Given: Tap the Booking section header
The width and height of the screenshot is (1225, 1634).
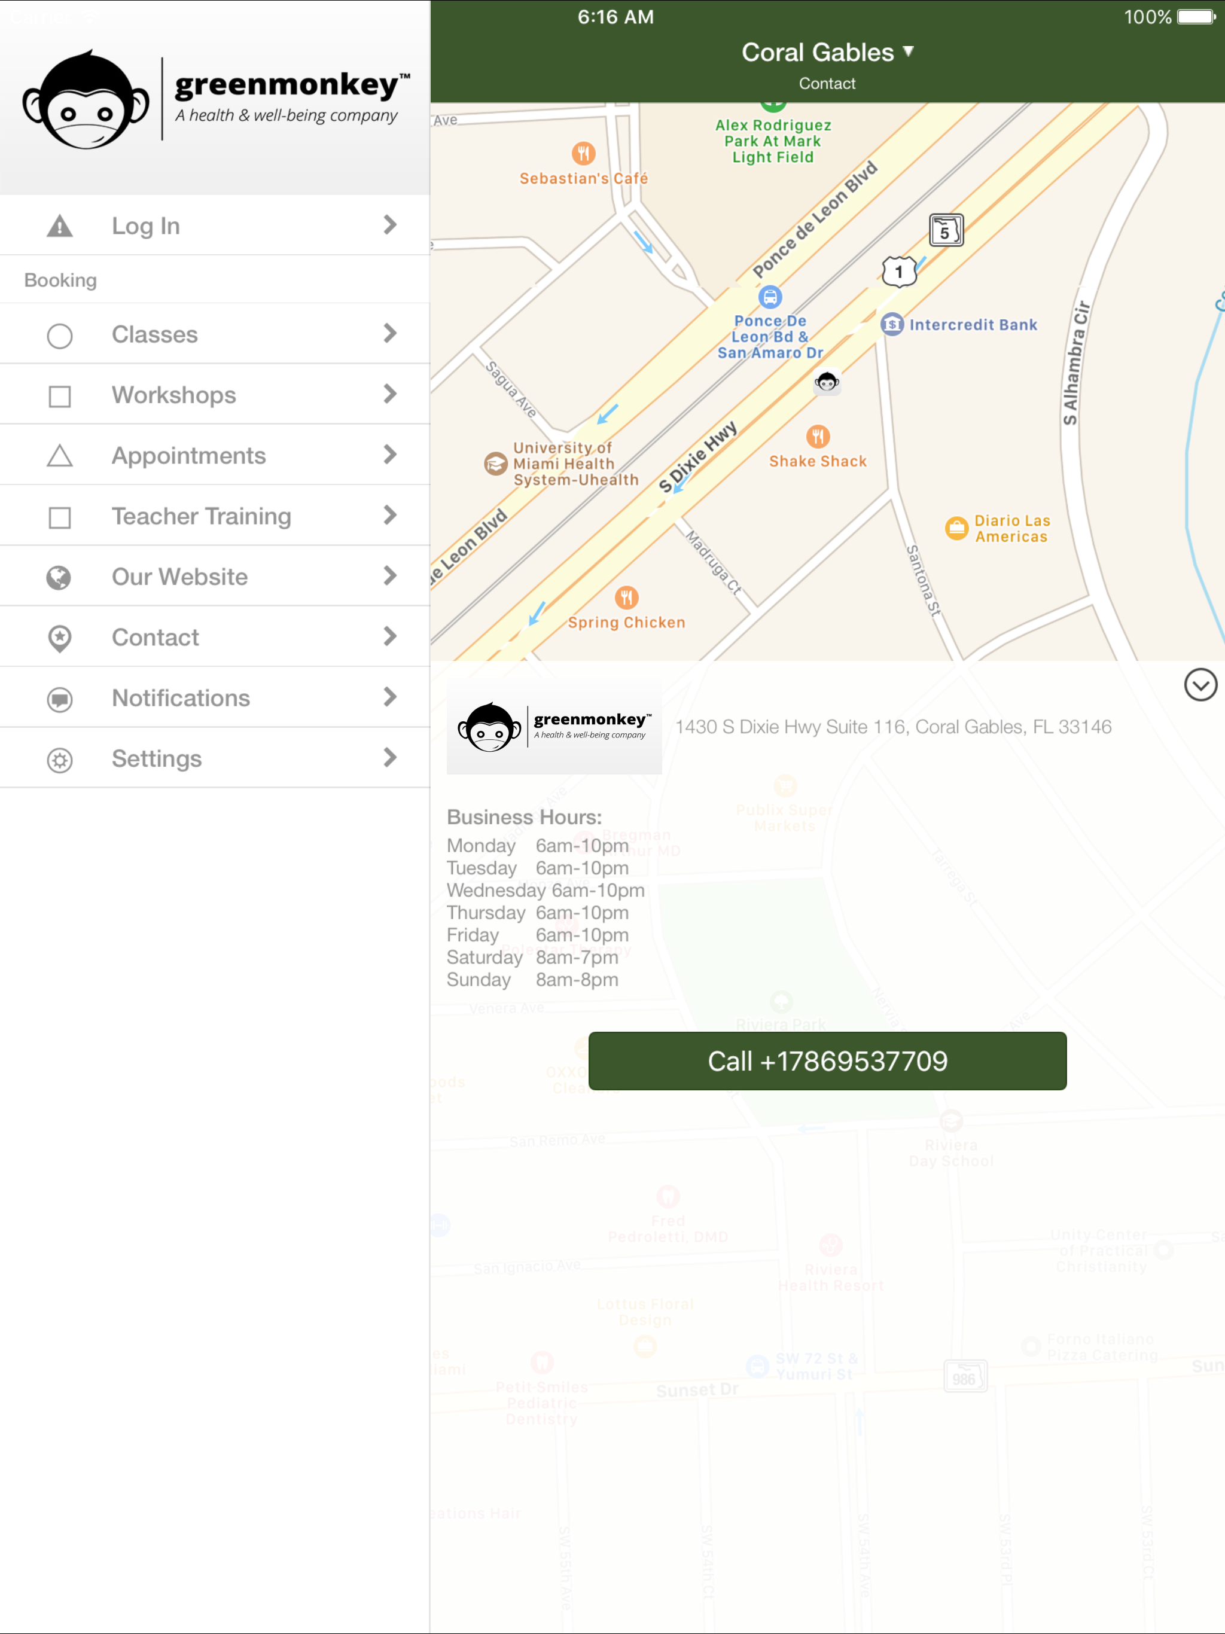Looking at the screenshot, I should (x=60, y=281).
